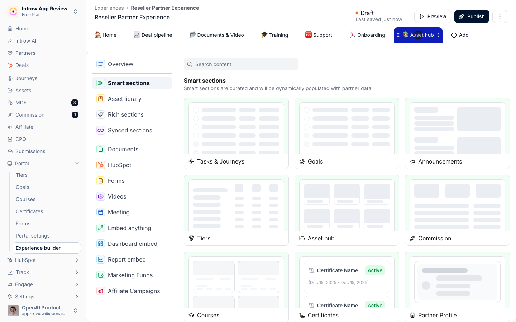Click the Affiliate Campaigns megaphone icon
This screenshot has width=516, height=322.
[x=101, y=291]
